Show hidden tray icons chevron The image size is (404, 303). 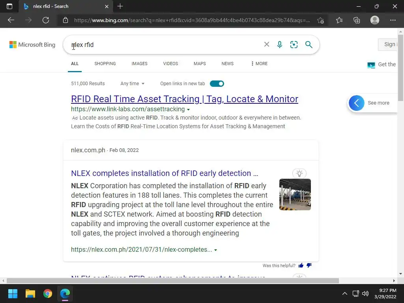(344, 294)
